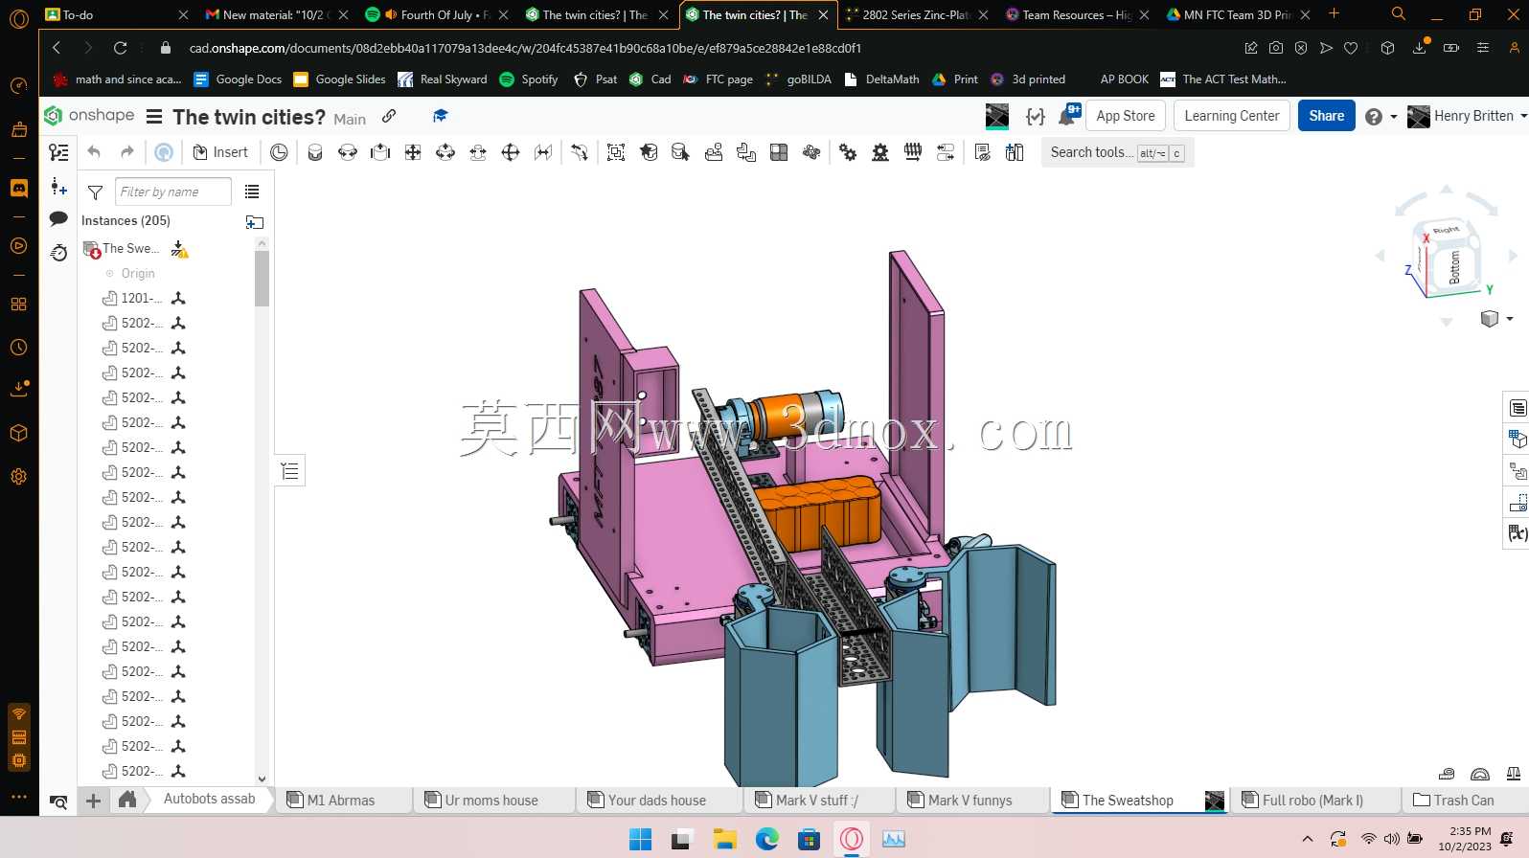1529x858 pixels.
Task: Select the Cylindrical mate tool
Action: pyautogui.click(x=445, y=152)
